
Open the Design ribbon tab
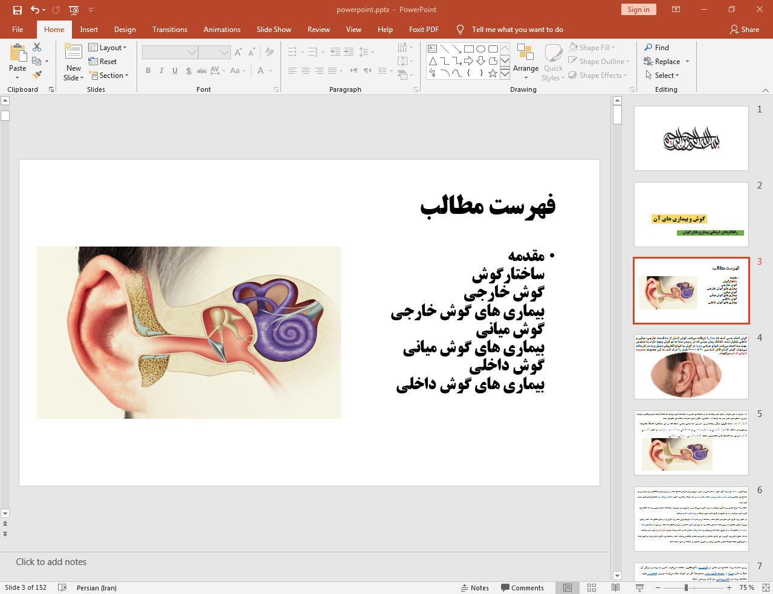125,30
